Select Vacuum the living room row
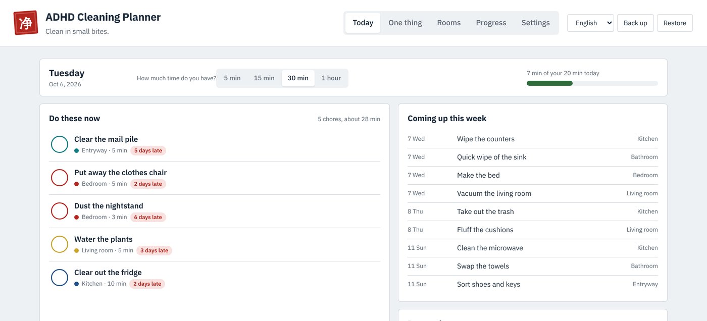Viewport: 707px width, 321px height. click(533, 193)
